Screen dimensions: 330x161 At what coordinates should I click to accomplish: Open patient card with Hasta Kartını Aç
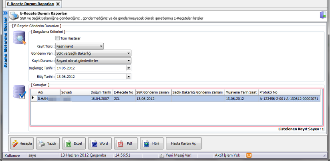point(183,143)
